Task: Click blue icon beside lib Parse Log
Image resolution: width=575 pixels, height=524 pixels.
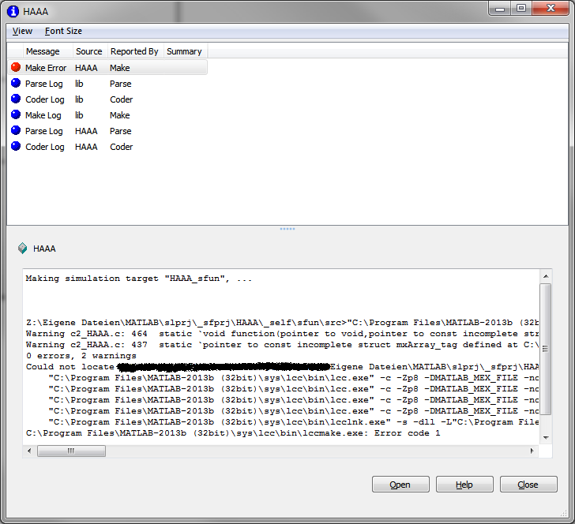Action: (16, 84)
